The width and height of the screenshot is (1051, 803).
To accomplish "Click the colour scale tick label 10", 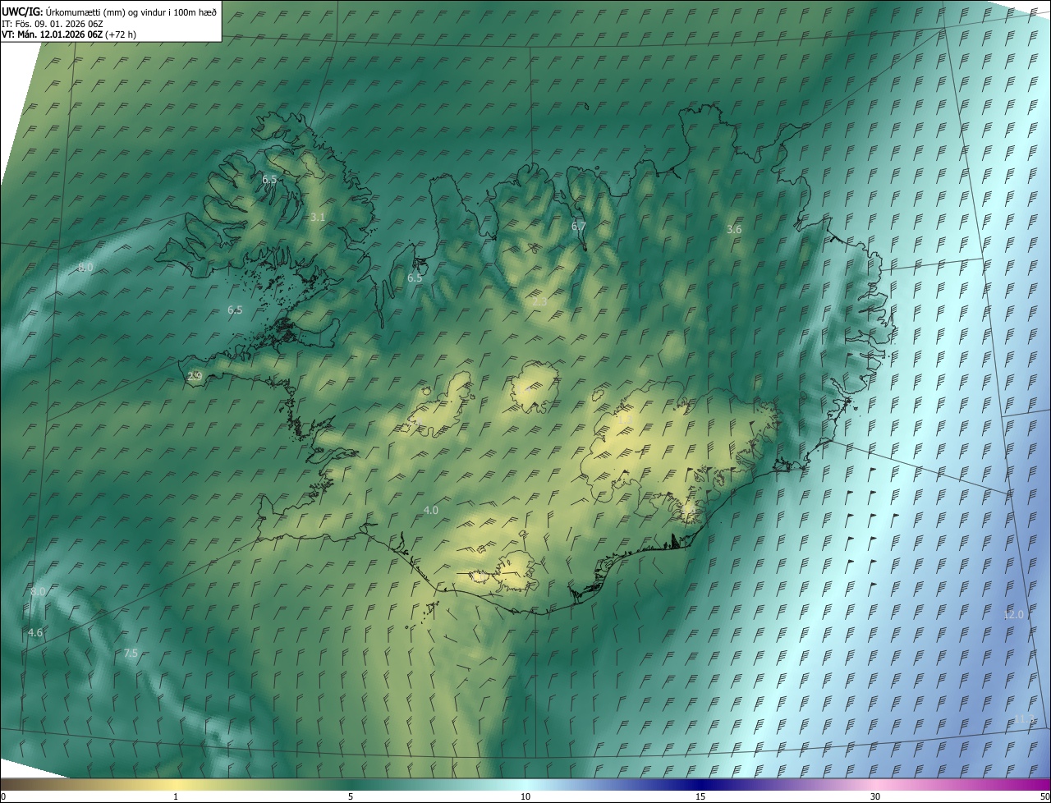I will (x=525, y=796).
